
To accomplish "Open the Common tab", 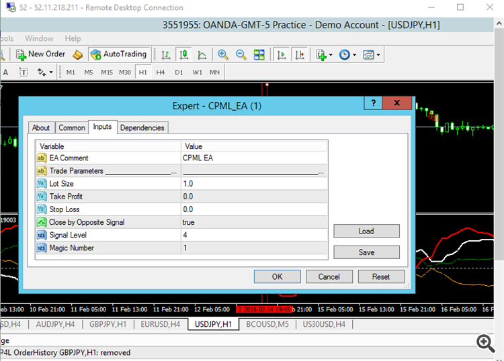I will coord(72,127).
